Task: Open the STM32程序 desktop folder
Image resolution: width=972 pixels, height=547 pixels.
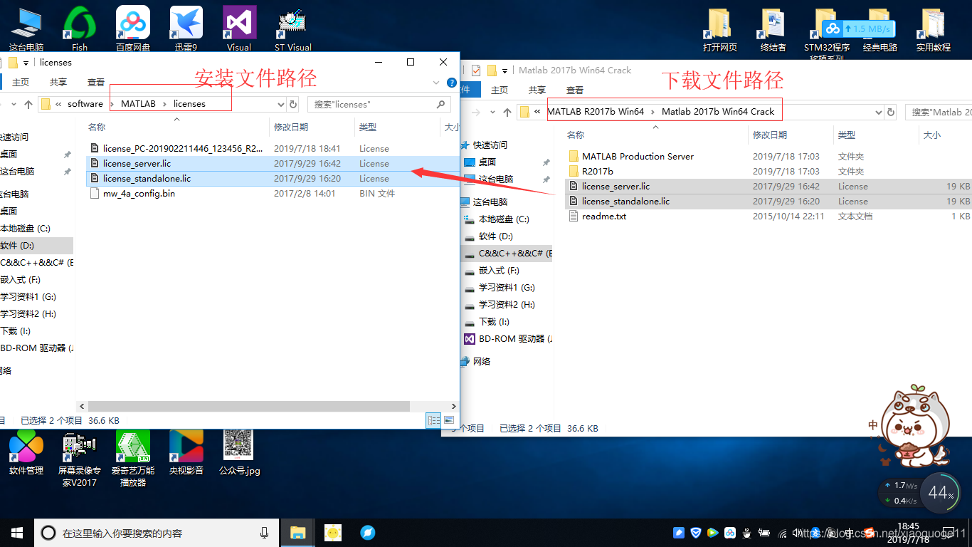Action: (x=827, y=33)
